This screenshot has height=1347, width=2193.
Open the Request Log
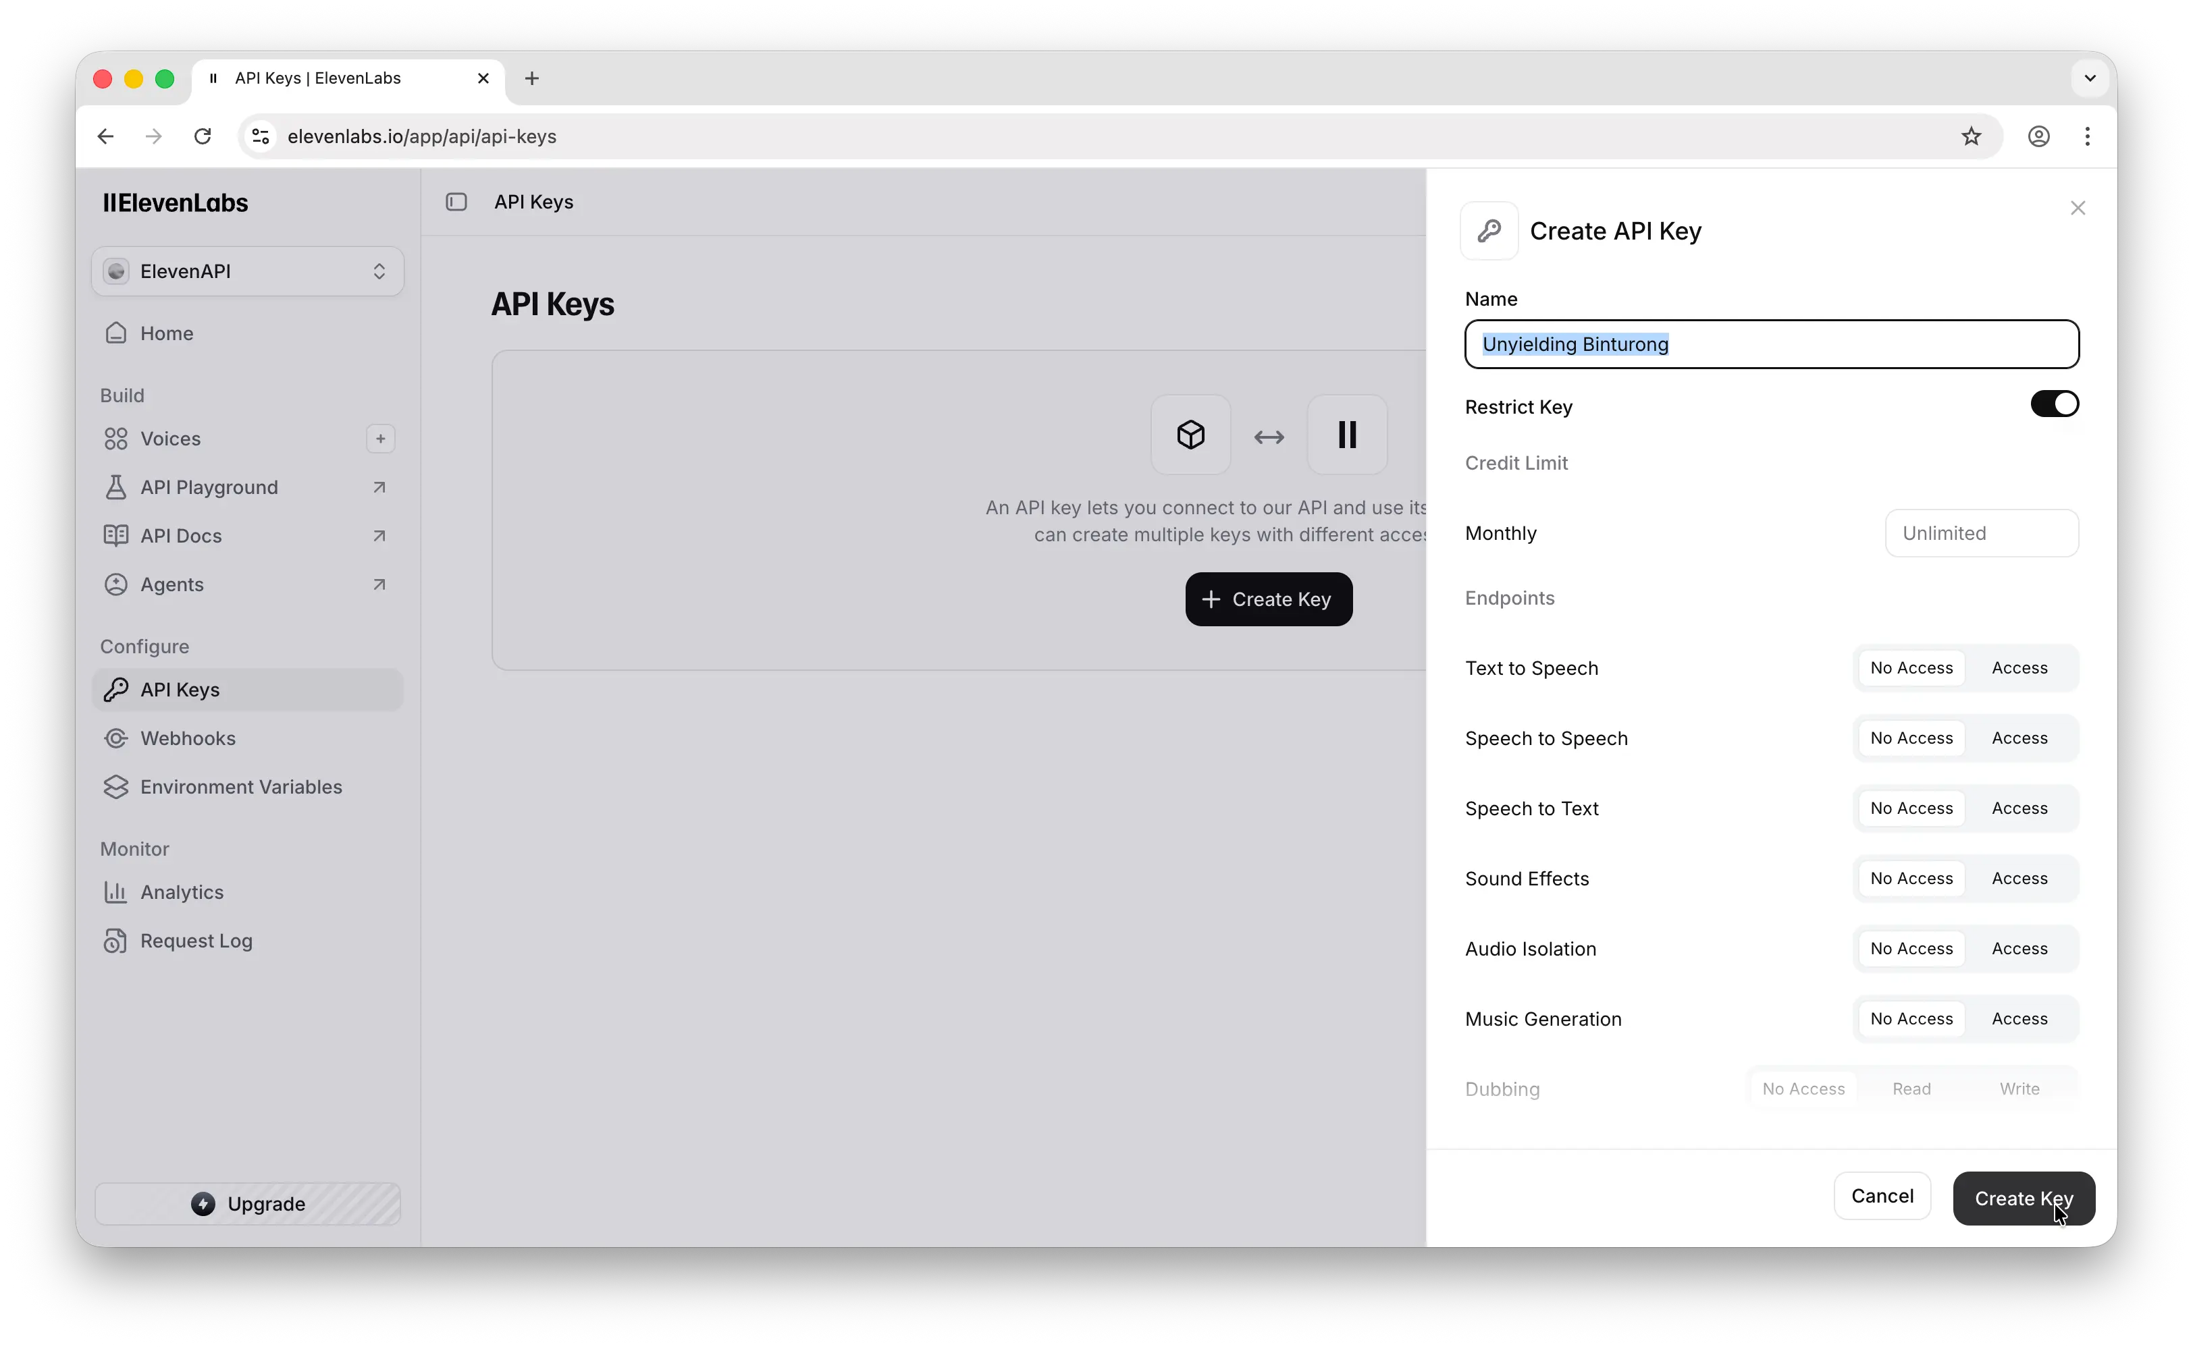tap(196, 940)
